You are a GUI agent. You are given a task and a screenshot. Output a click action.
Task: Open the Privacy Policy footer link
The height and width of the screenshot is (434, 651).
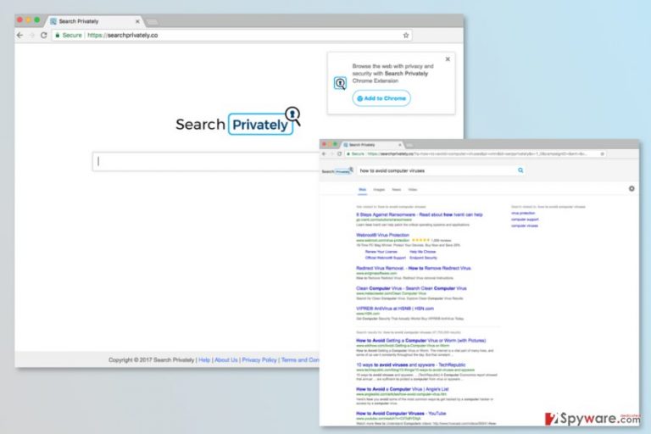pos(259,360)
